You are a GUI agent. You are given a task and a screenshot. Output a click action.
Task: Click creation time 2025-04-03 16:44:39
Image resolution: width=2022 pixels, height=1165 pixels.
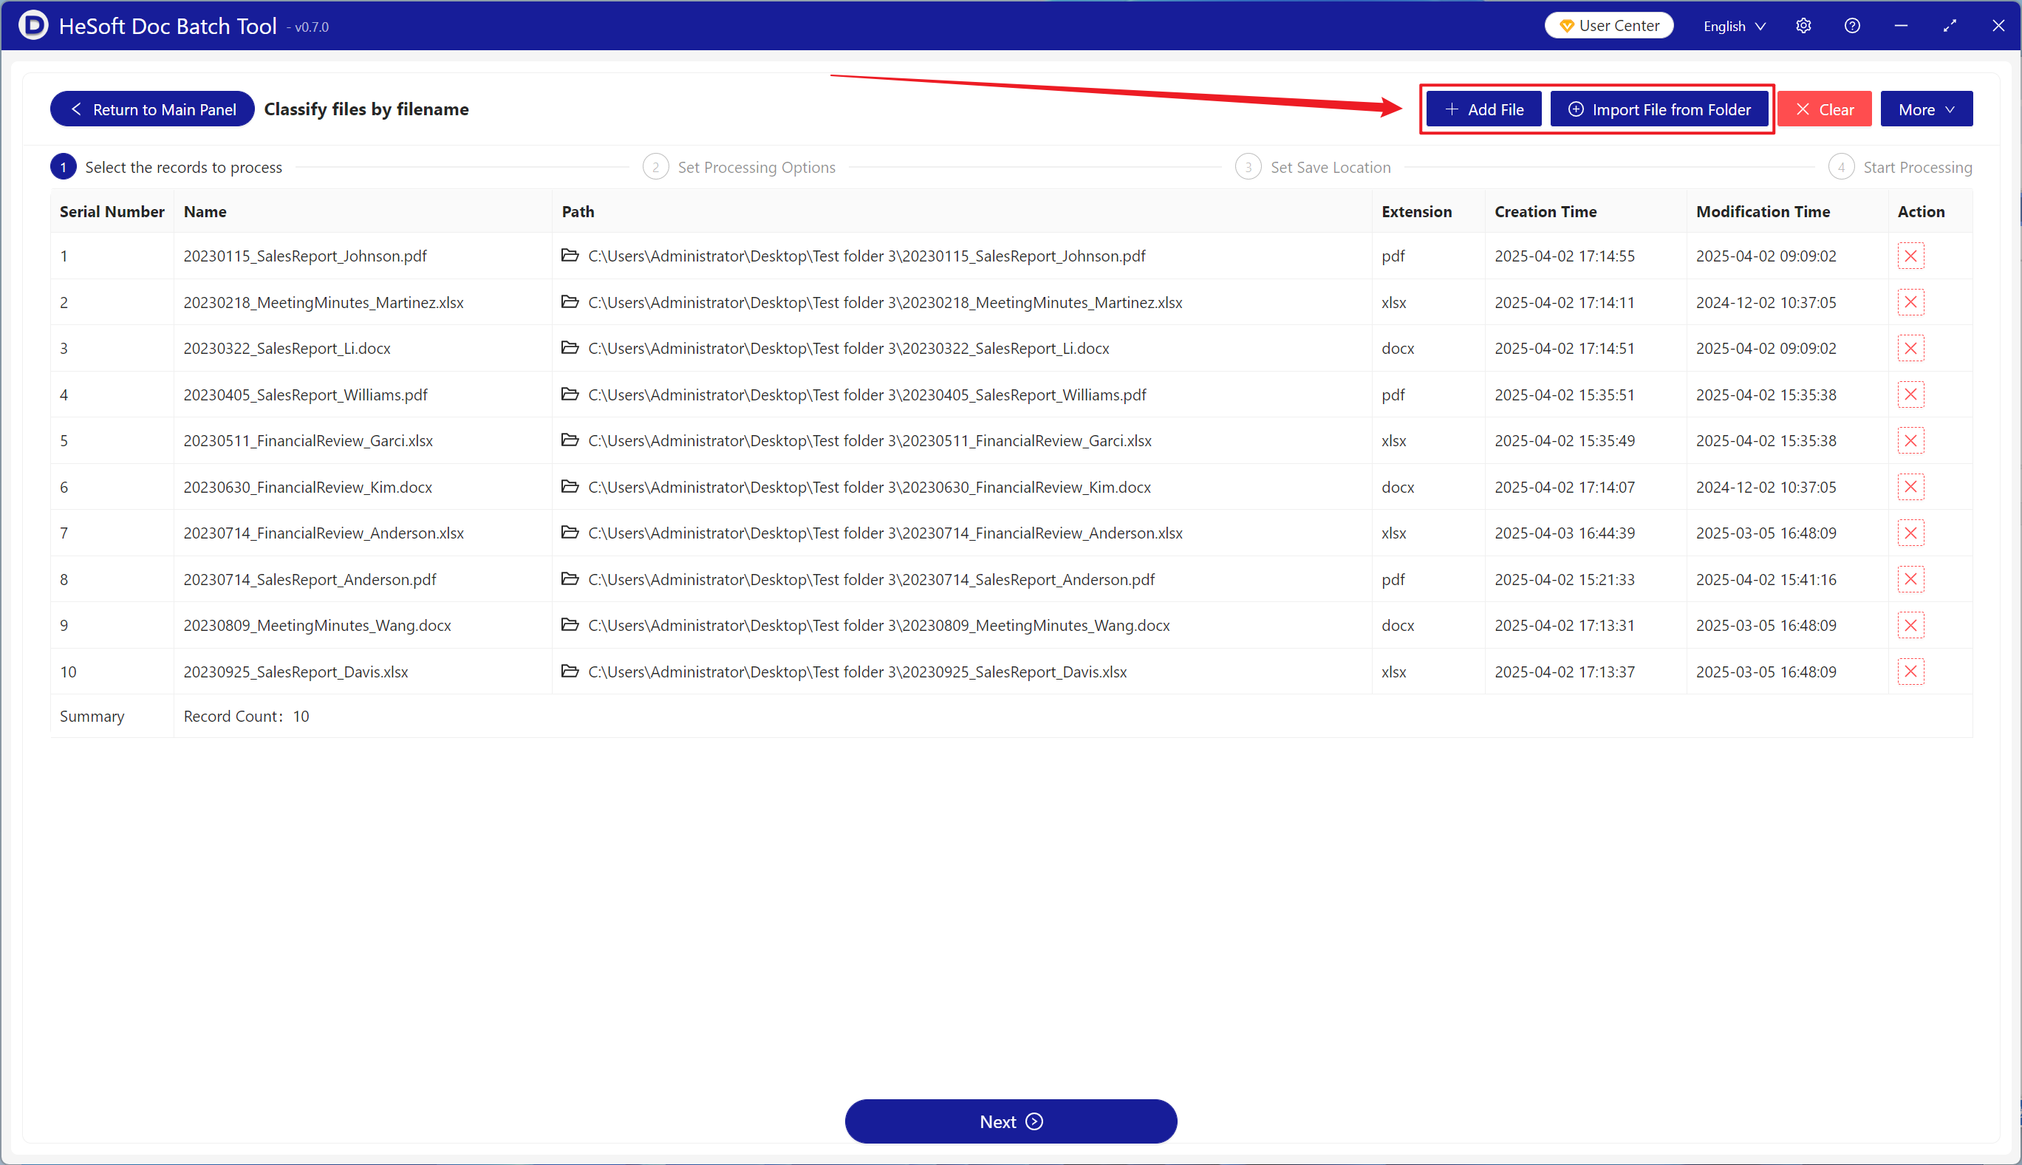(x=1564, y=533)
